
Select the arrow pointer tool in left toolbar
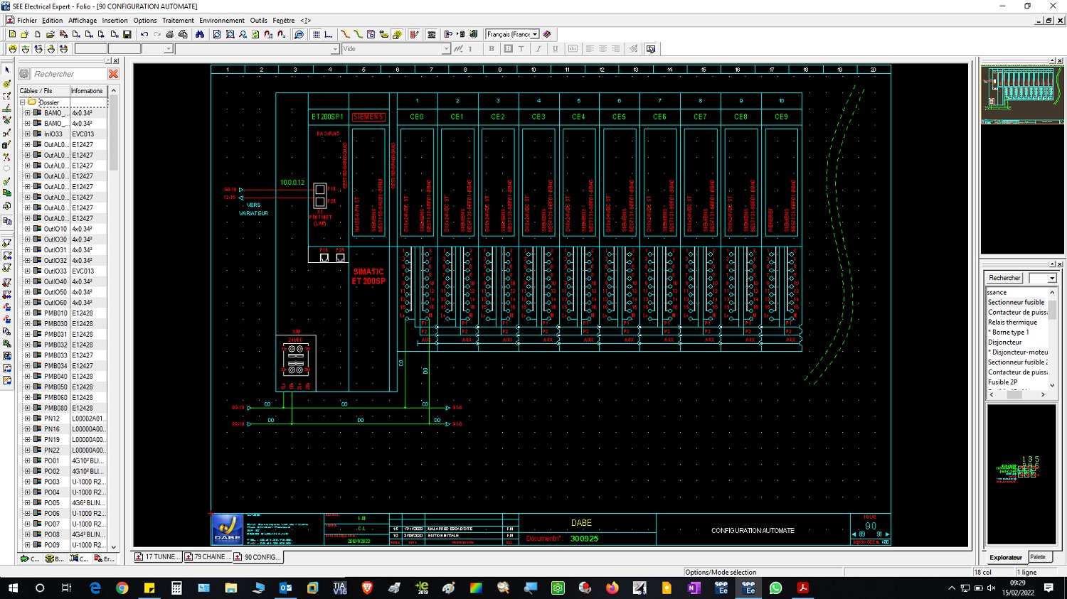pyautogui.click(x=7, y=70)
